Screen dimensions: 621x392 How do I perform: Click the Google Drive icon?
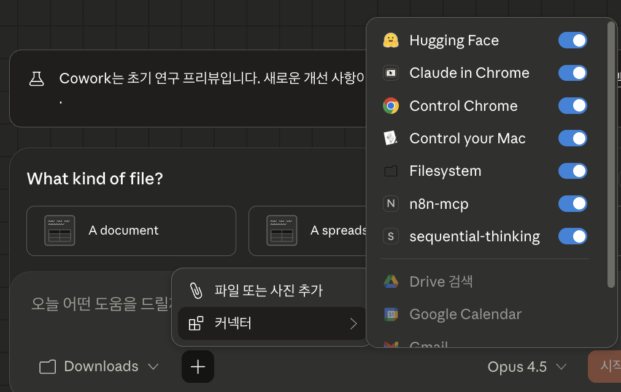click(390, 281)
